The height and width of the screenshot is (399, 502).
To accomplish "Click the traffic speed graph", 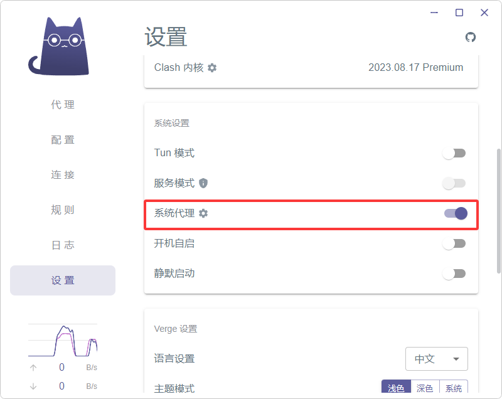I will pyautogui.click(x=63, y=339).
